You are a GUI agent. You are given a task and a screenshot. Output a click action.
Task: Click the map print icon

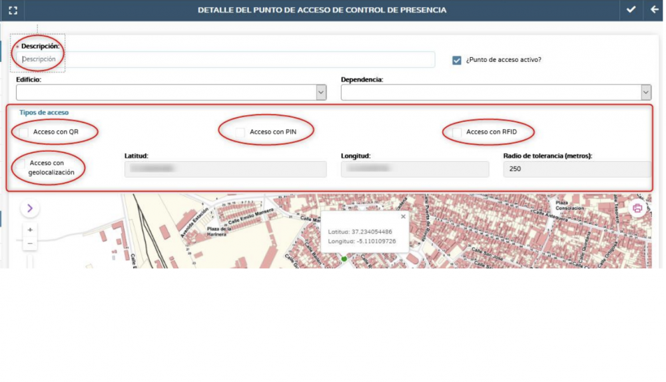click(637, 208)
